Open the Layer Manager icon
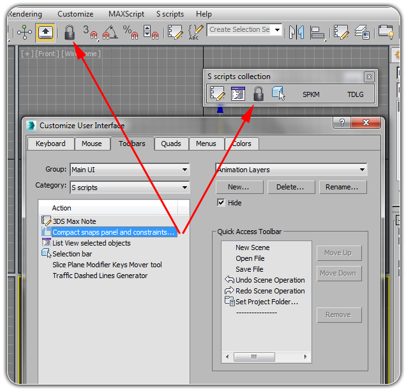This screenshot has height=391, width=406. (362, 33)
